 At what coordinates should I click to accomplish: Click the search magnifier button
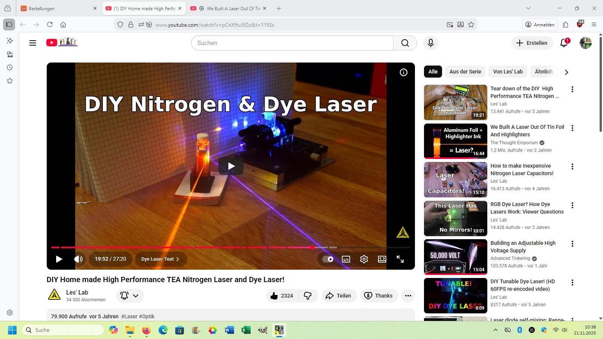[x=405, y=43]
